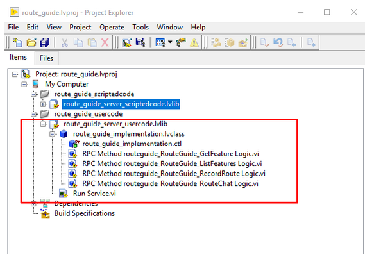Click the open package with arrow toolbar icon
The image size is (365, 257).
click(242, 42)
